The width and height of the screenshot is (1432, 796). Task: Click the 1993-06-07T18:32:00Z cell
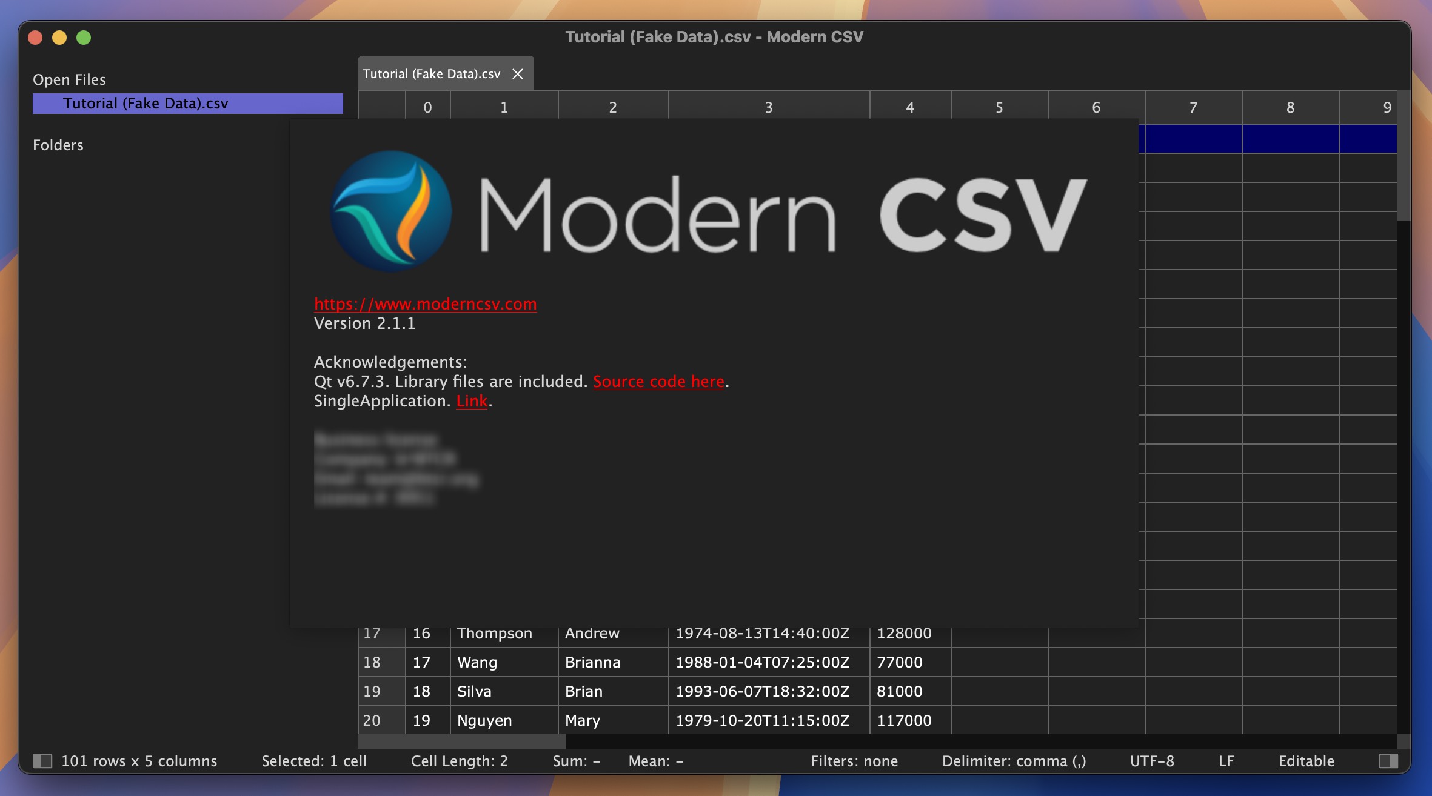[x=769, y=691]
